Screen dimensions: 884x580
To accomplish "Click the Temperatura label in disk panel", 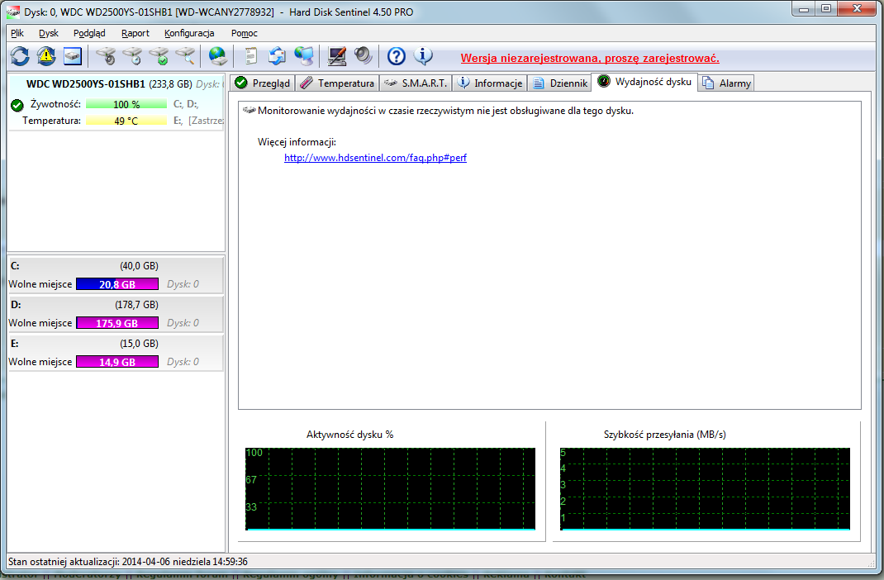I will point(51,121).
